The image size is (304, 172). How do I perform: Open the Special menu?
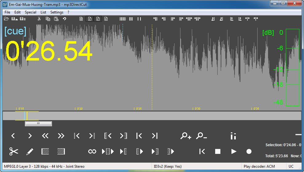(x=30, y=12)
